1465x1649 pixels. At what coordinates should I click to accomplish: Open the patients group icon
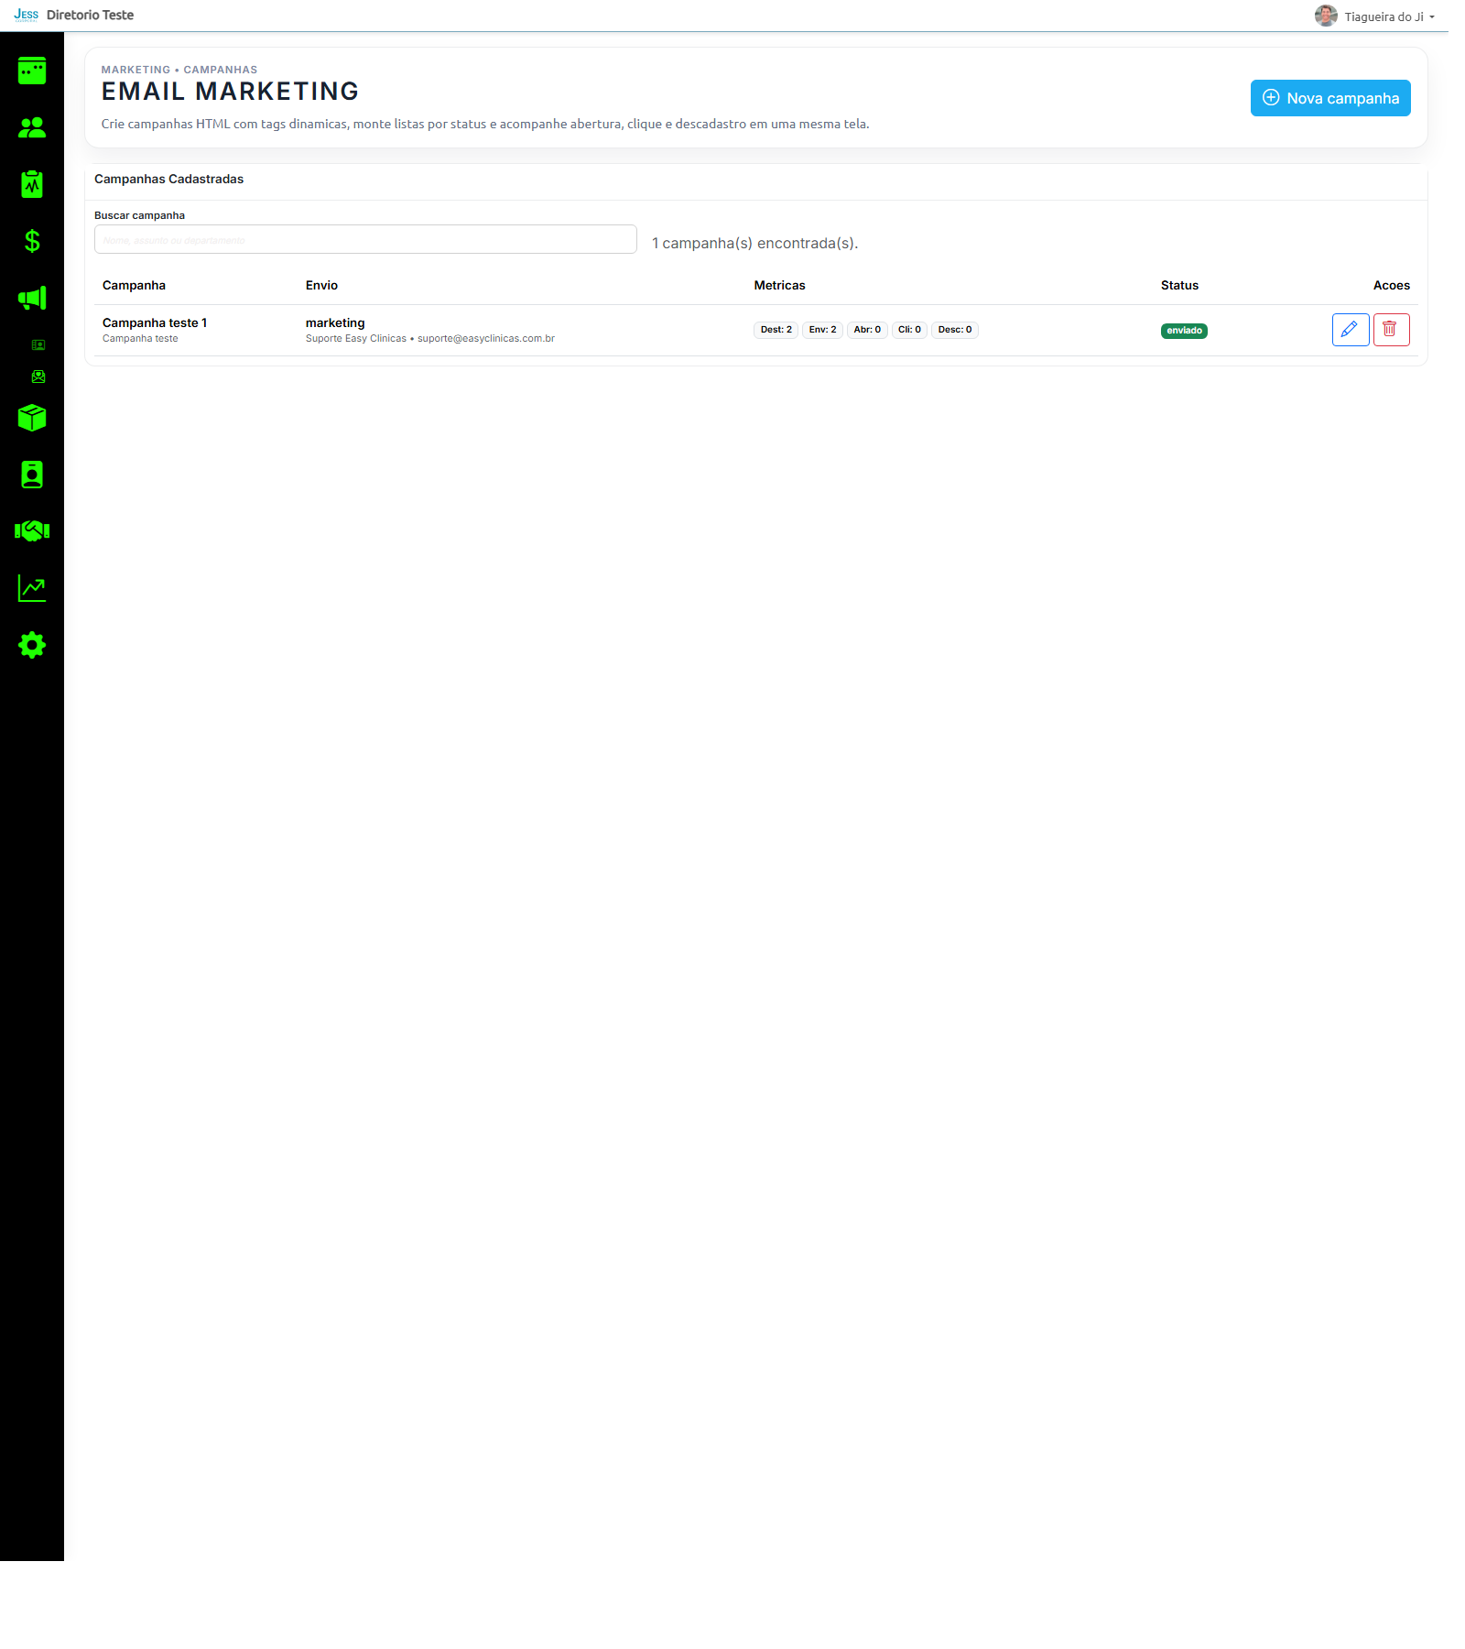[x=32, y=128]
